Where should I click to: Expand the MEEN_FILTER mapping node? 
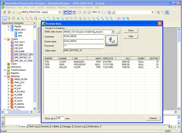tap(8, 79)
